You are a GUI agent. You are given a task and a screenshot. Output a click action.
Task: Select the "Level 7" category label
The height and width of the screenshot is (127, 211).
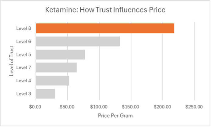(x=24, y=67)
